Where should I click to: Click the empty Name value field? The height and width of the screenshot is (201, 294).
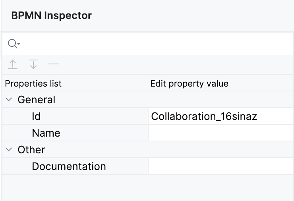[x=220, y=133]
